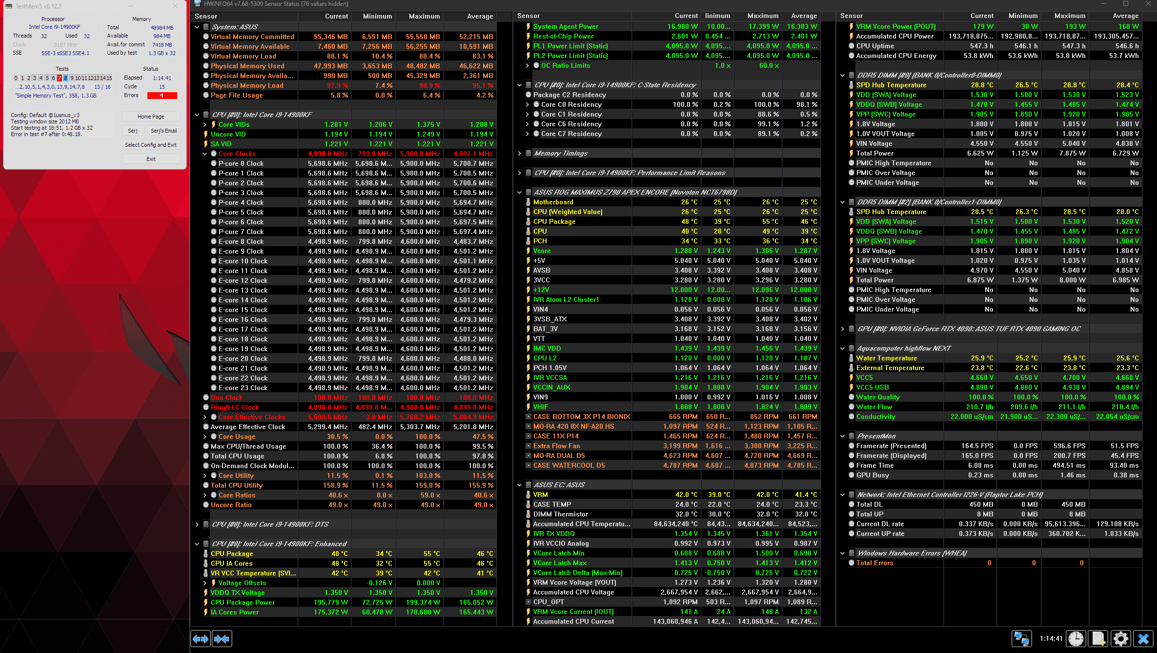Click the shrink-columns arrows button in HWiNFO
The image size is (1157, 653).
[x=222, y=638]
